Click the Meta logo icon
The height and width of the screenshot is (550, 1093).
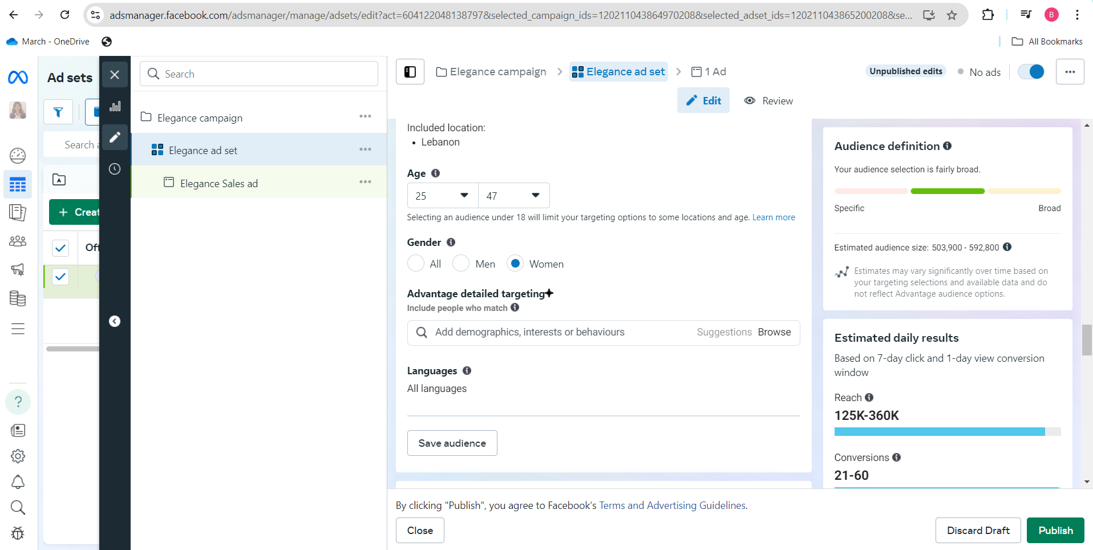tap(18, 77)
